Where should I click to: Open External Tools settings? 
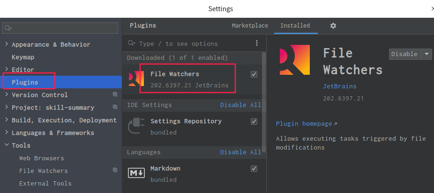pyautogui.click(x=45, y=183)
